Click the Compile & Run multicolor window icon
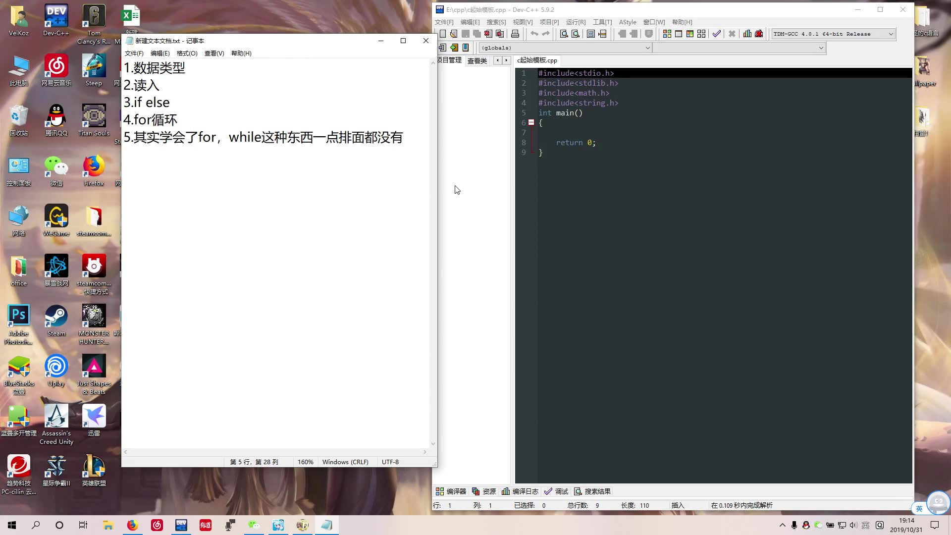951x535 pixels. click(x=690, y=34)
